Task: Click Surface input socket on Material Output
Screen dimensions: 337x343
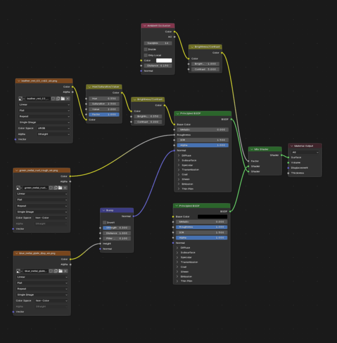Action: point(288,157)
